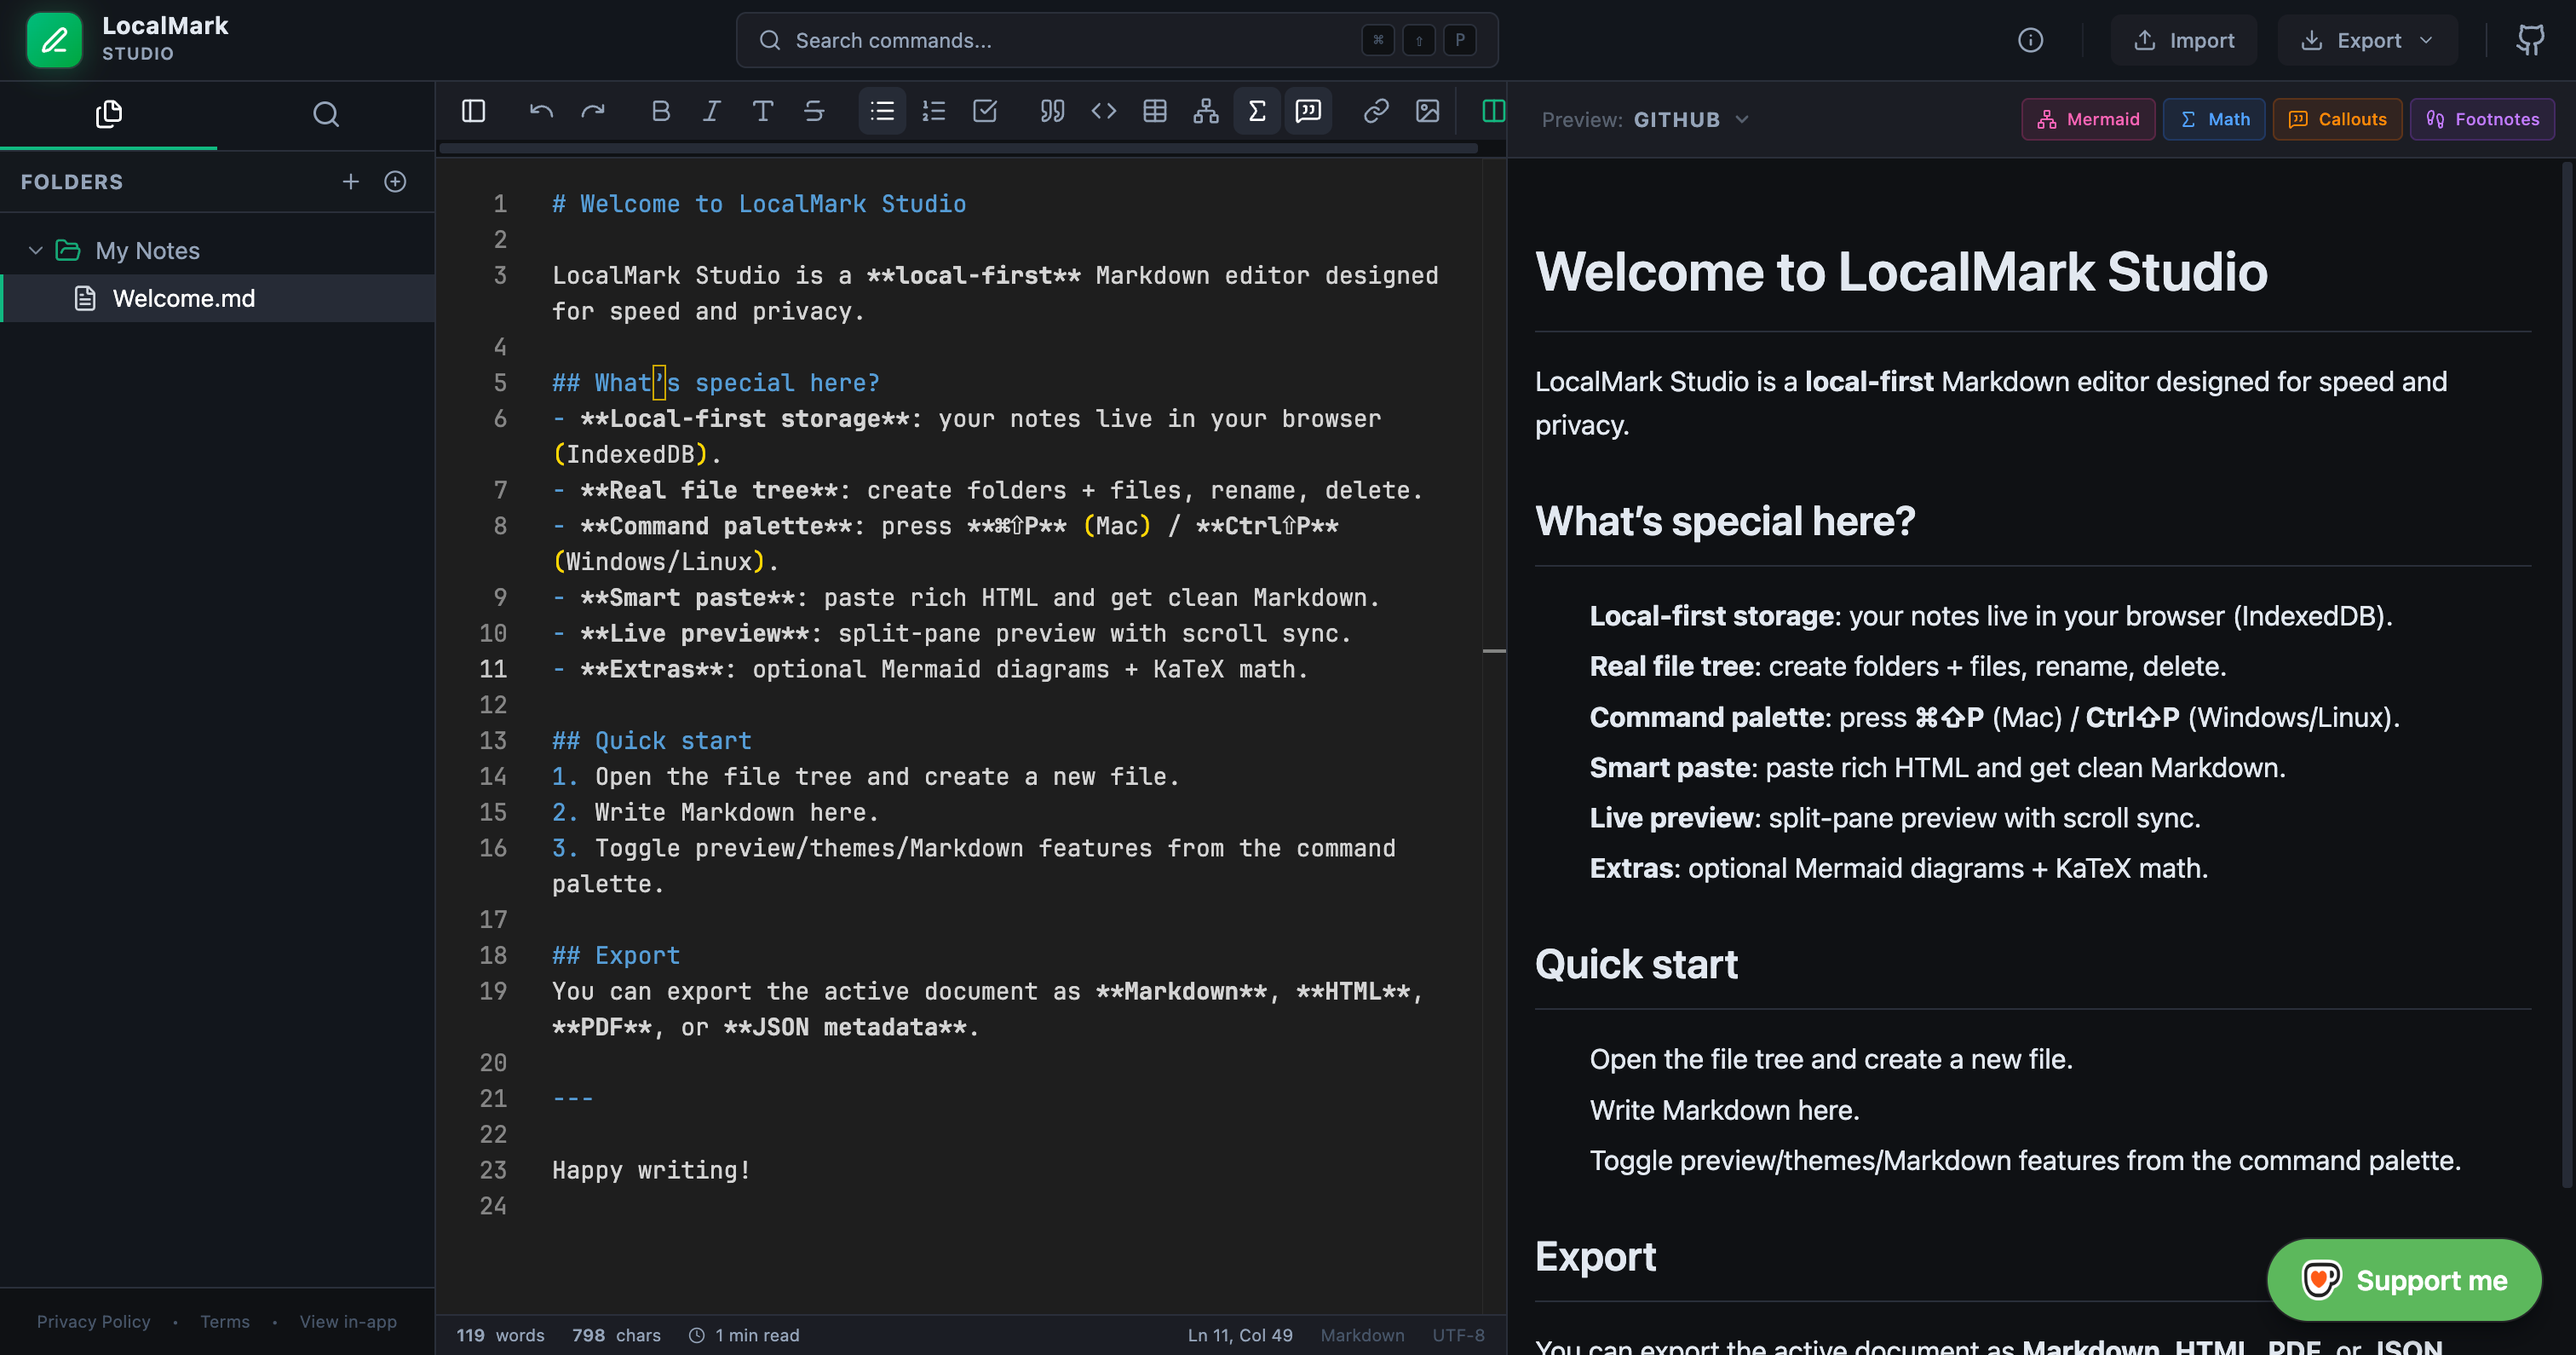Open the Privacy Policy link
The height and width of the screenshot is (1355, 2576).
coord(93,1321)
